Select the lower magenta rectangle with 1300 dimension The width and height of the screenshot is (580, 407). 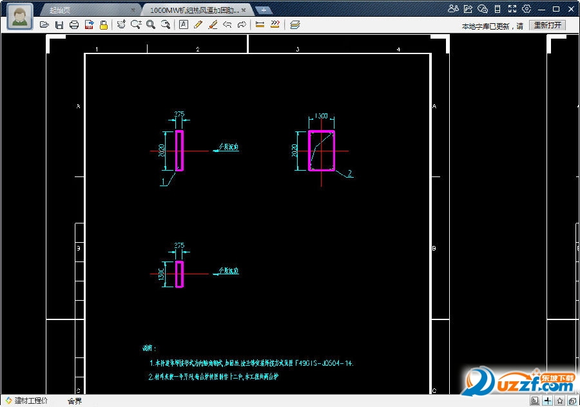pos(179,274)
